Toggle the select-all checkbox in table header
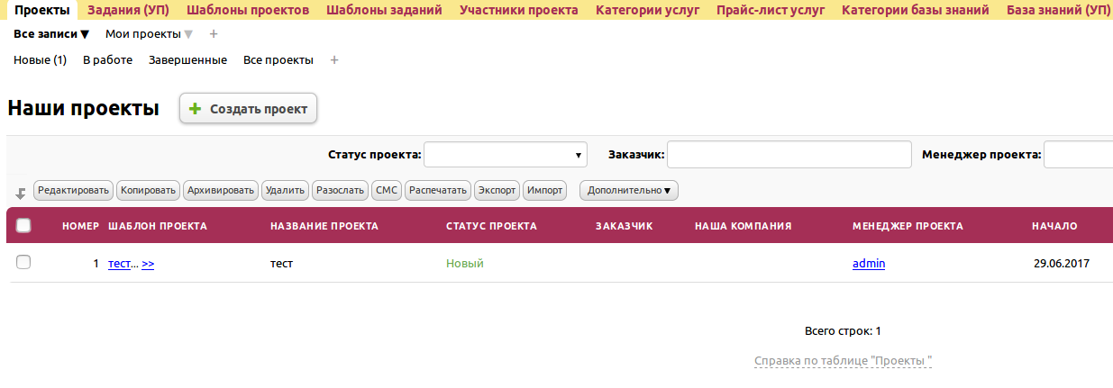This screenshot has height=388, width=1113. click(x=24, y=226)
